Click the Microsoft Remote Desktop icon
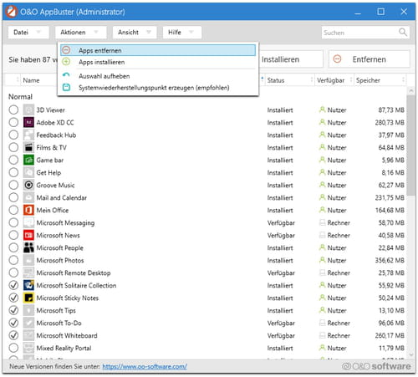Image resolution: width=418 pixels, height=377 pixels. [28, 273]
